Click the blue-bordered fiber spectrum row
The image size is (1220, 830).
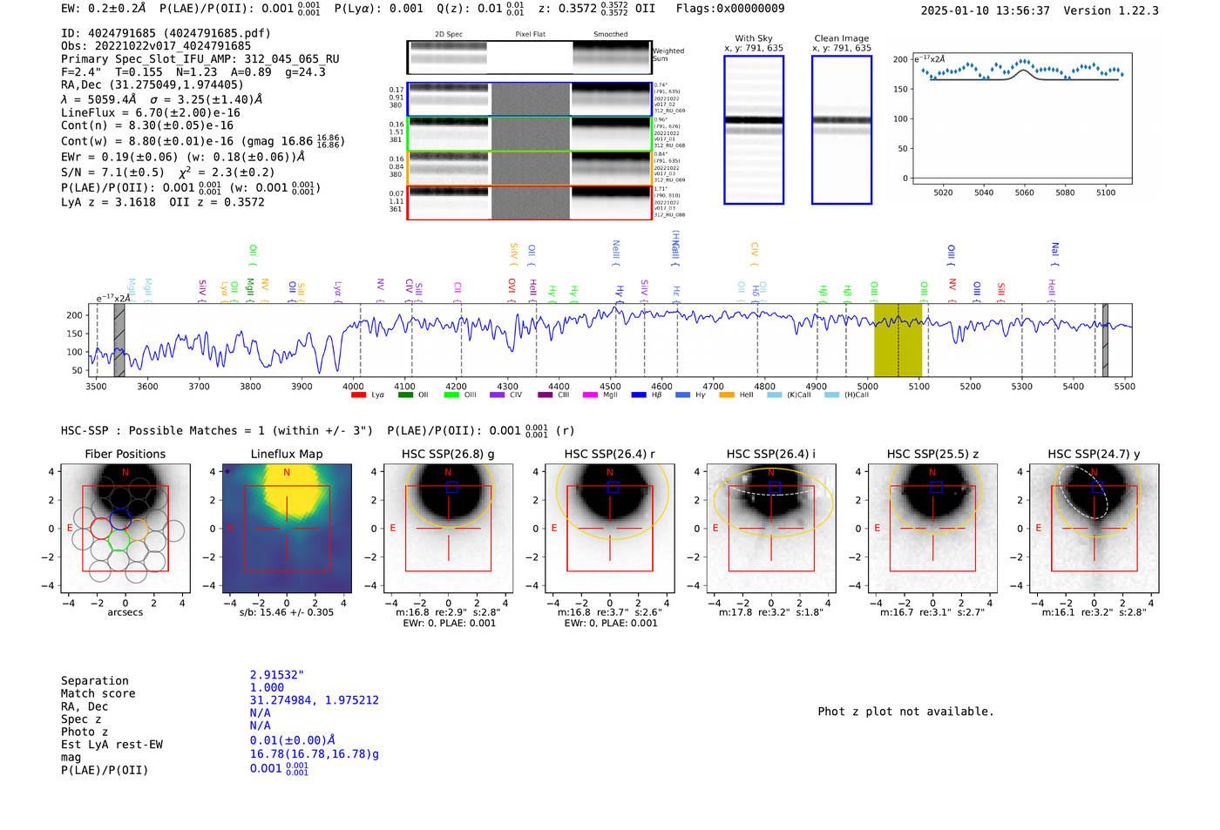point(530,99)
